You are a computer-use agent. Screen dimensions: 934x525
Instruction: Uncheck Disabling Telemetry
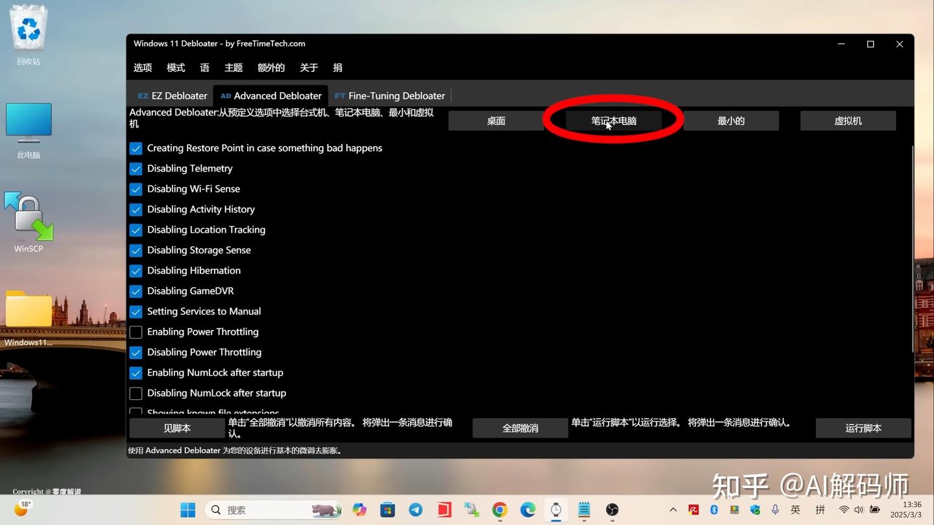(x=136, y=168)
